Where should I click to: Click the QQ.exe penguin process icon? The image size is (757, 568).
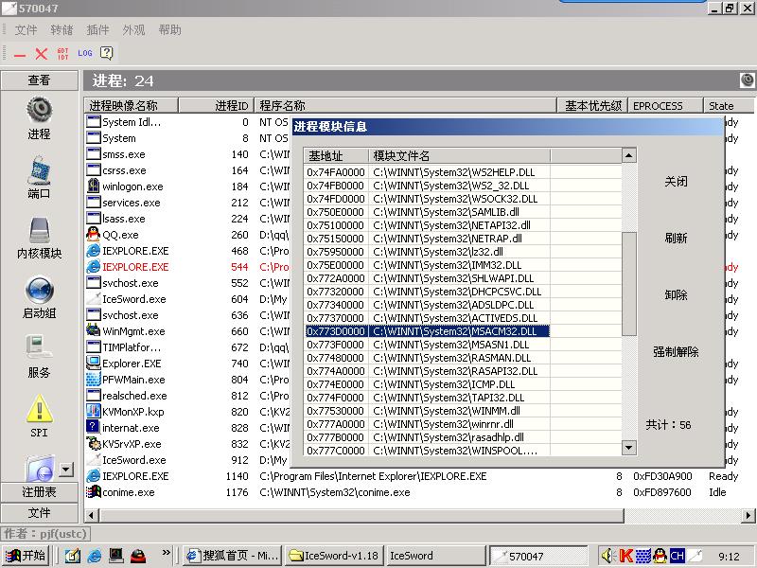pyautogui.click(x=93, y=235)
